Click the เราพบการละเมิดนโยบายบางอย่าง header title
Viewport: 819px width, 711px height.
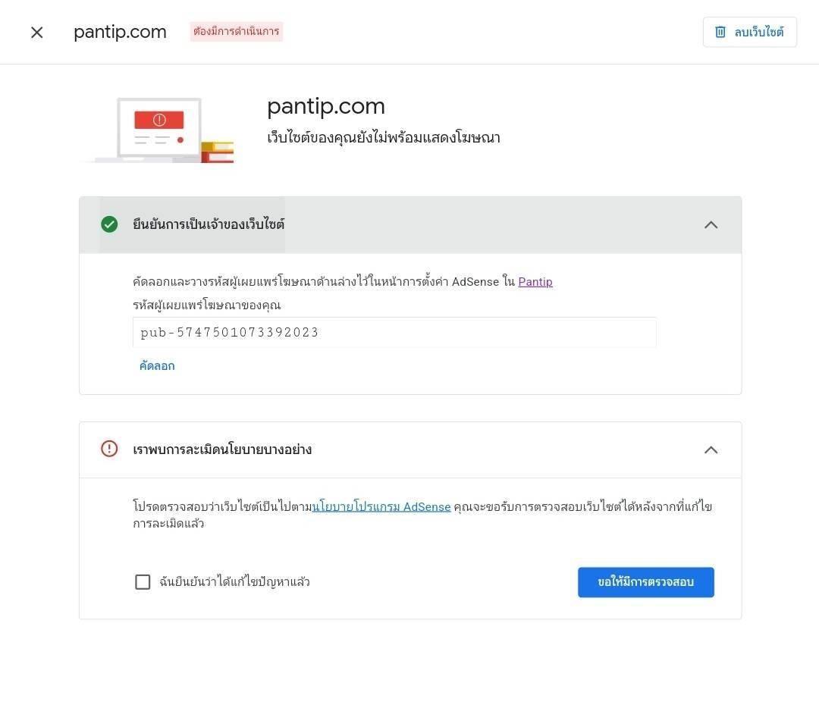222,449
